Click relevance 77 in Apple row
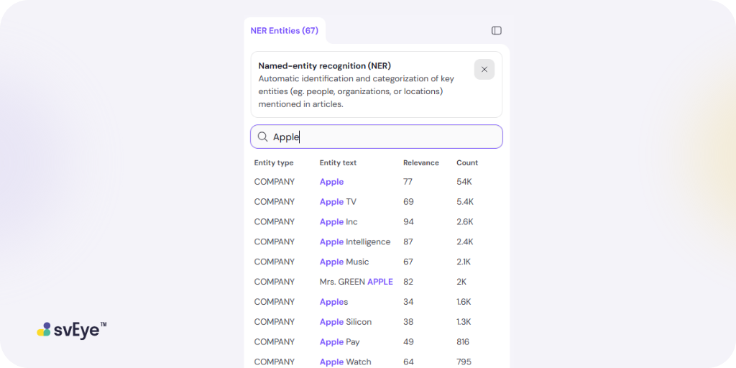Viewport: 736px width, 368px height. pos(408,182)
